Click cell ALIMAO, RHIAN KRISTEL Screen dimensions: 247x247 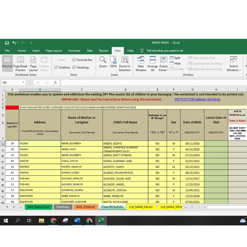point(125,173)
